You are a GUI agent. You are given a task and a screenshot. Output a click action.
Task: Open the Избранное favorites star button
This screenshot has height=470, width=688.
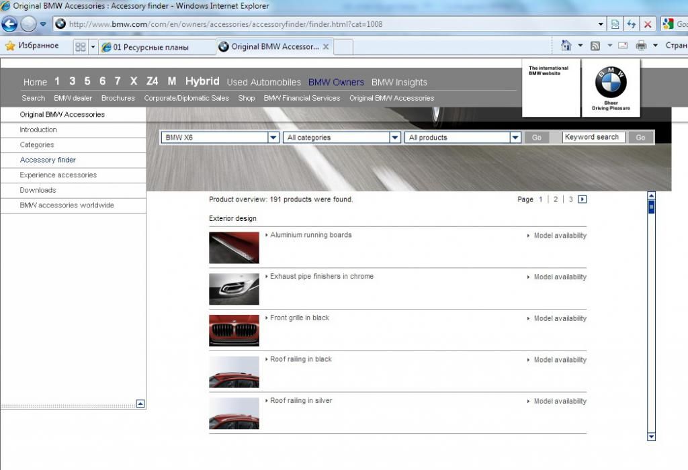pos(32,46)
